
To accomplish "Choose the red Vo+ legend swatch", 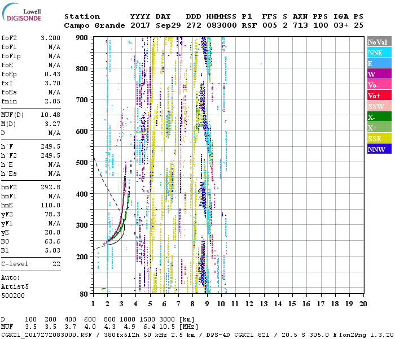I will 379,95.
